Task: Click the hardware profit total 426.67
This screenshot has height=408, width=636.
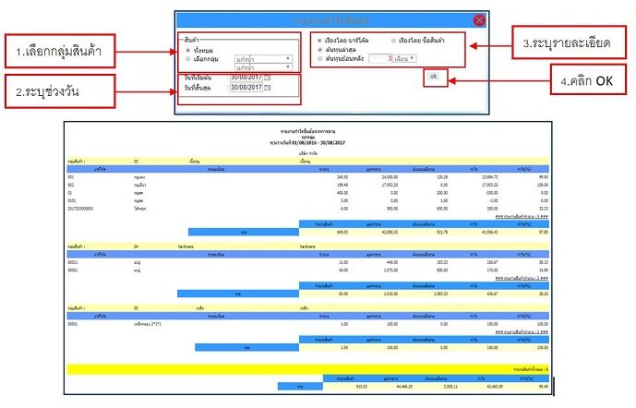Action: tap(492, 294)
